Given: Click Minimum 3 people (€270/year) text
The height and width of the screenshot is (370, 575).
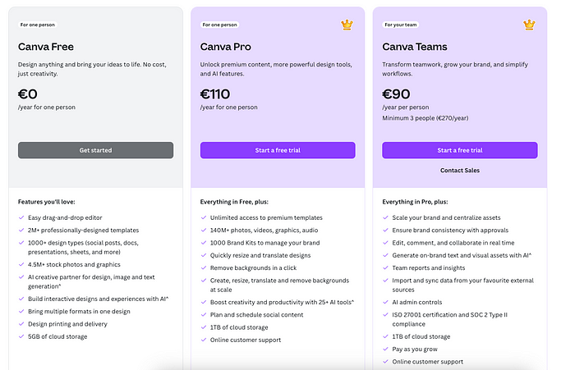Looking at the screenshot, I should coord(425,118).
